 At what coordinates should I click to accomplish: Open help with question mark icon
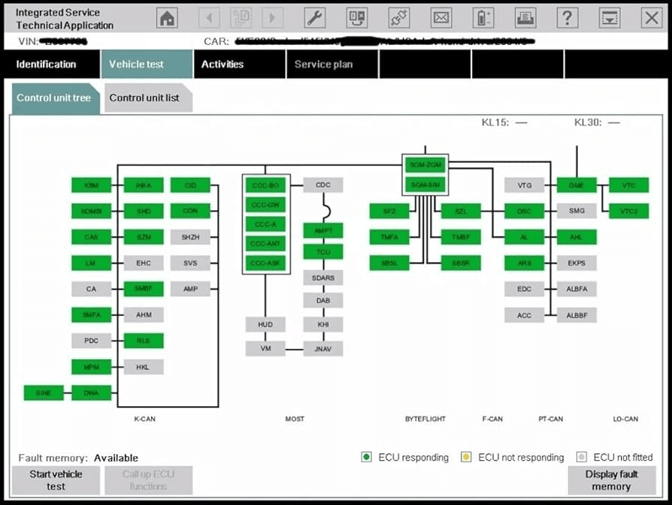[x=568, y=17]
